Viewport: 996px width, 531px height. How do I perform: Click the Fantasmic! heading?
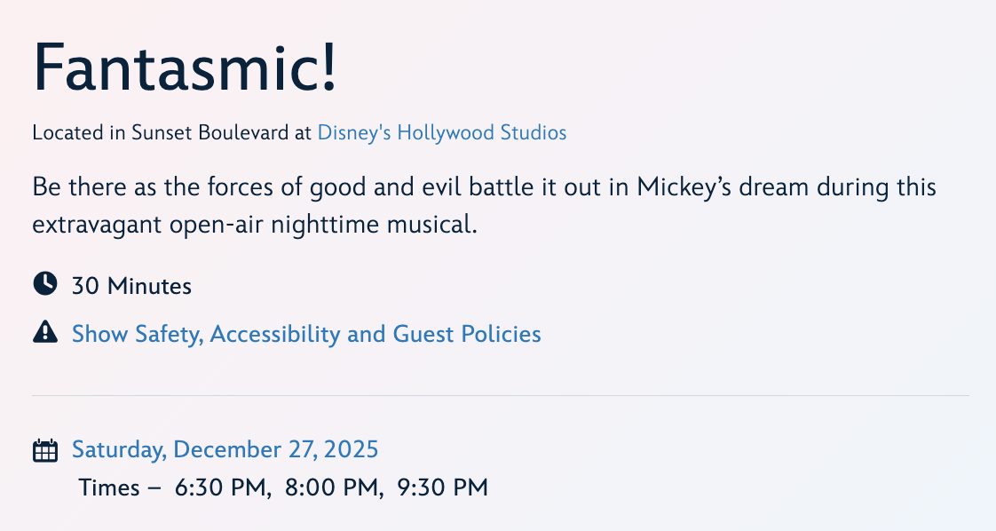click(x=186, y=68)
